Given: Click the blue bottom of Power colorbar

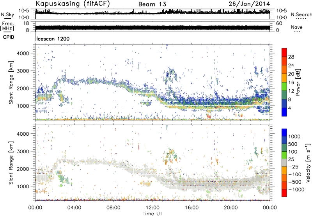Looking at the screenshot, I should click(284, 112).
